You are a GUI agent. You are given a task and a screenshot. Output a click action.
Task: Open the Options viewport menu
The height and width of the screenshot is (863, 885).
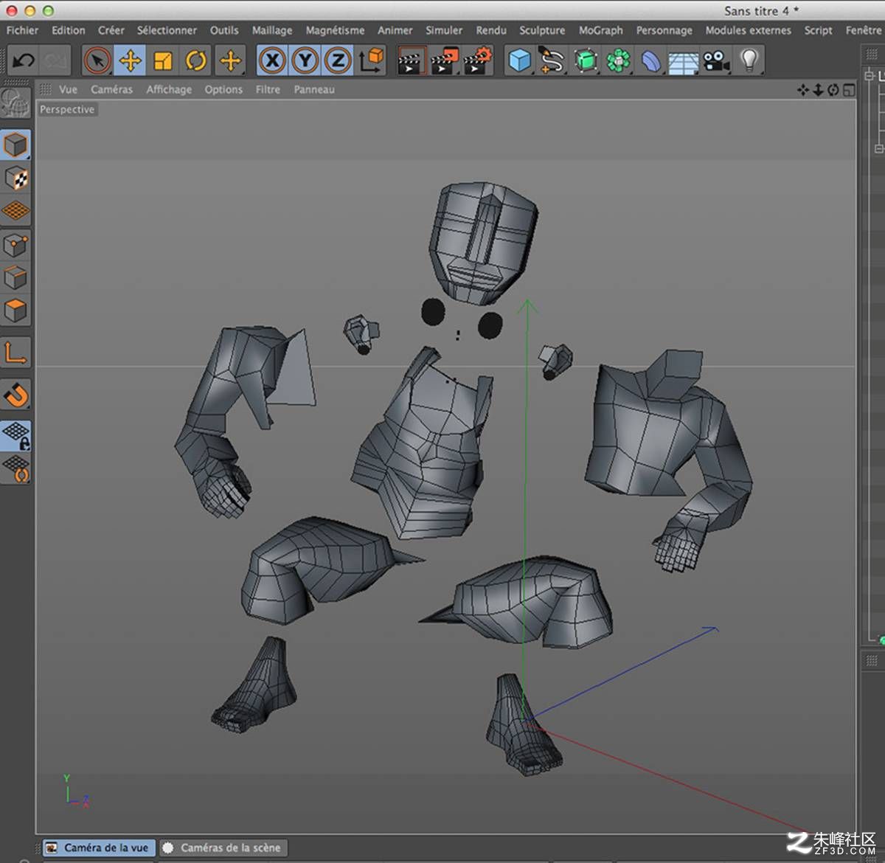click(x=223, y=89)
